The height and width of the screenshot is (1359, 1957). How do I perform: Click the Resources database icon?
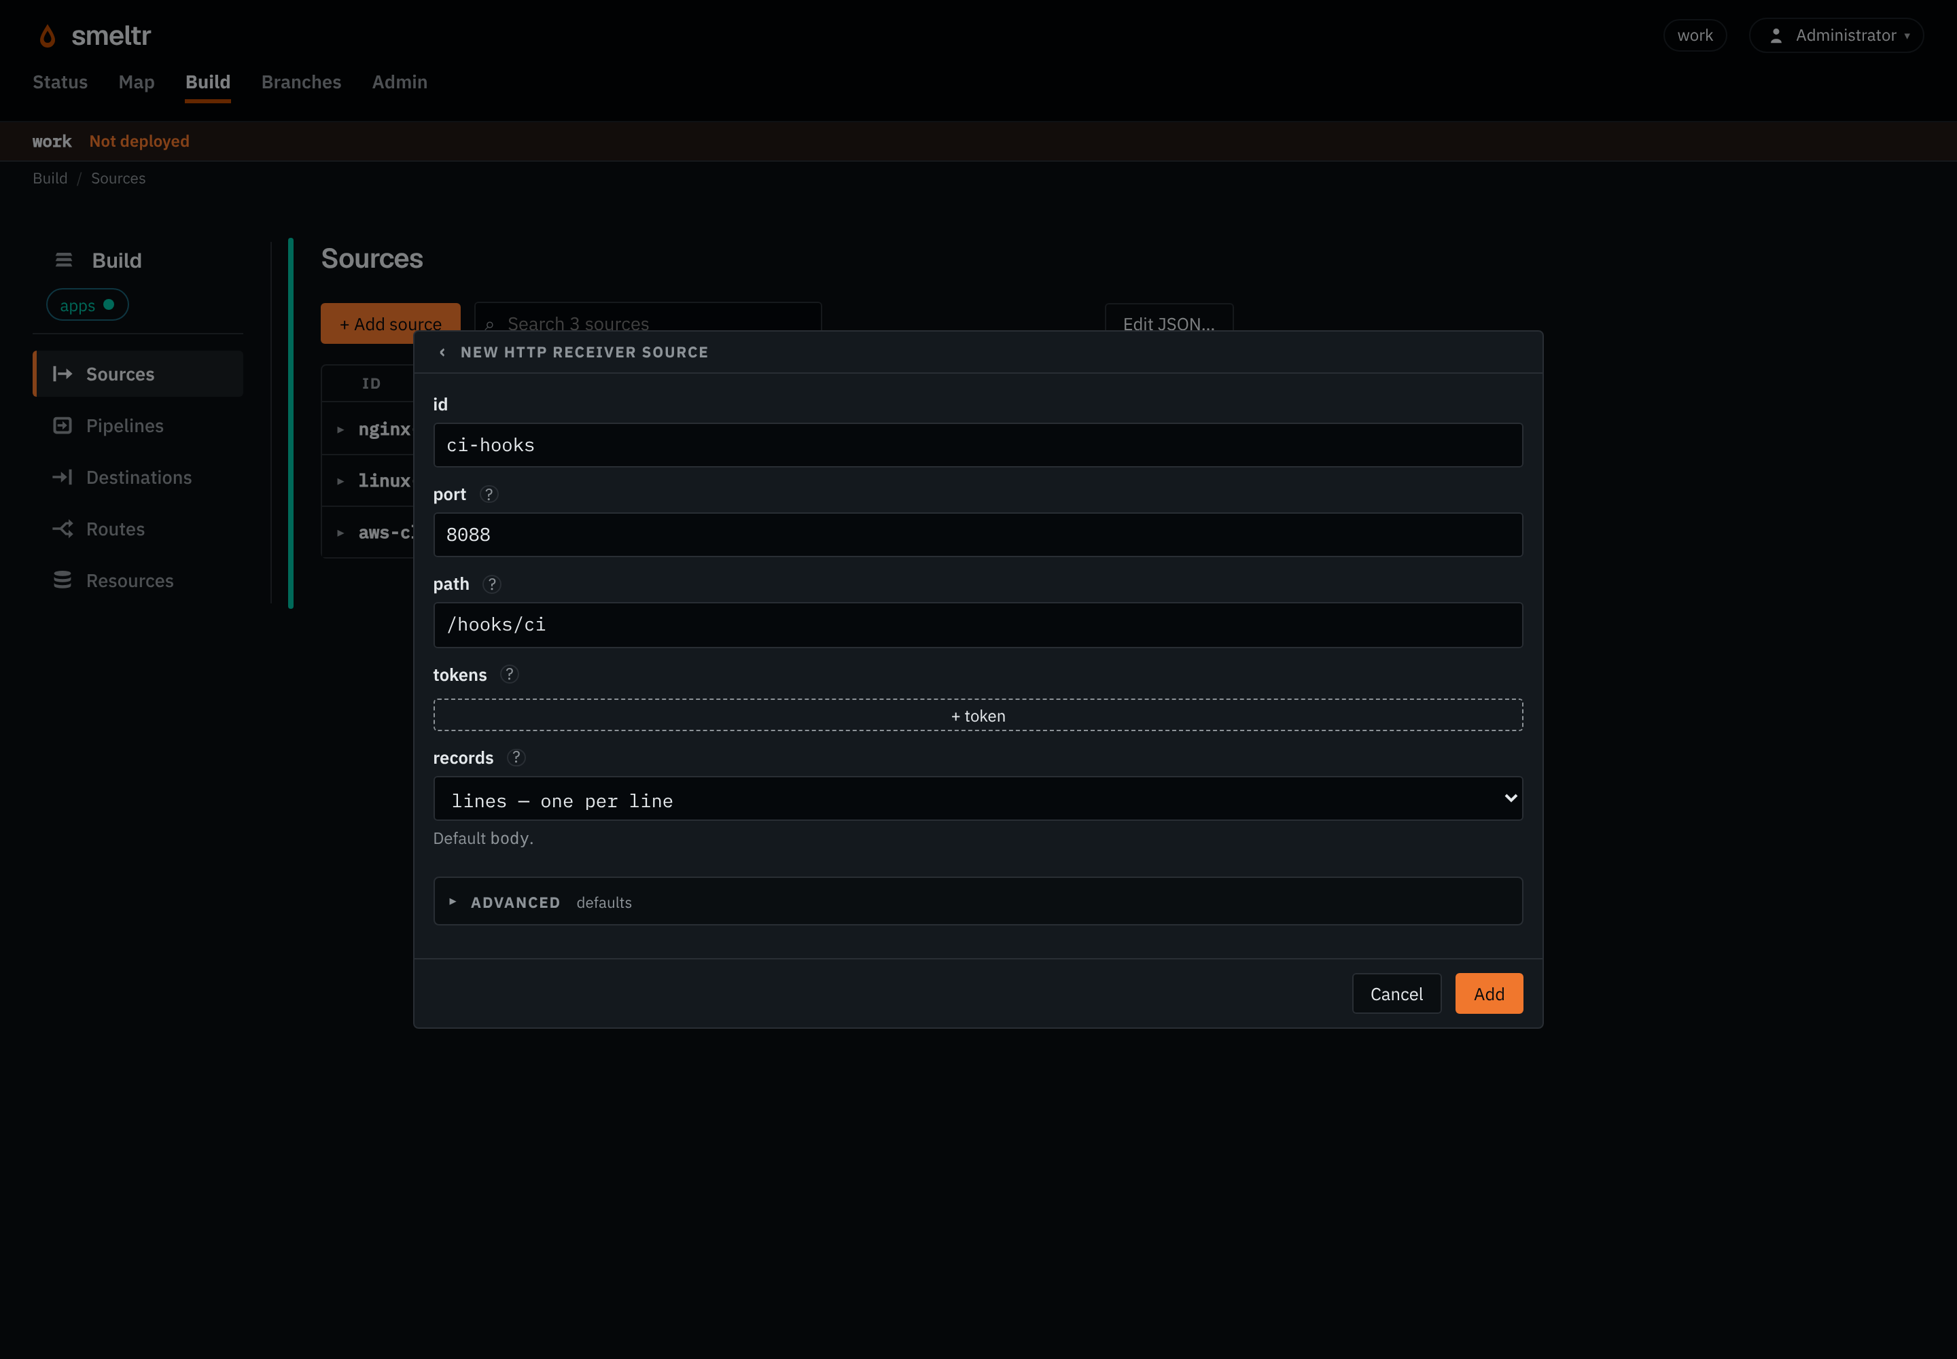point(62,580)
